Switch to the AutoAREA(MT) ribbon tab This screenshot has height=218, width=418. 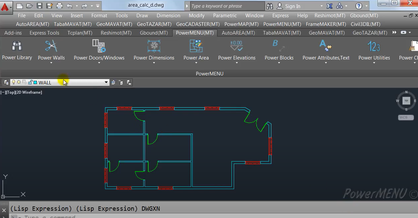(x=238, y=33)
